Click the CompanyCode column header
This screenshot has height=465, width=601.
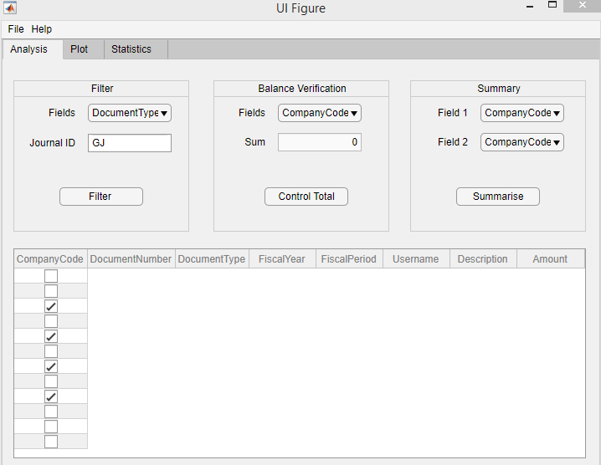click(50, 259)
